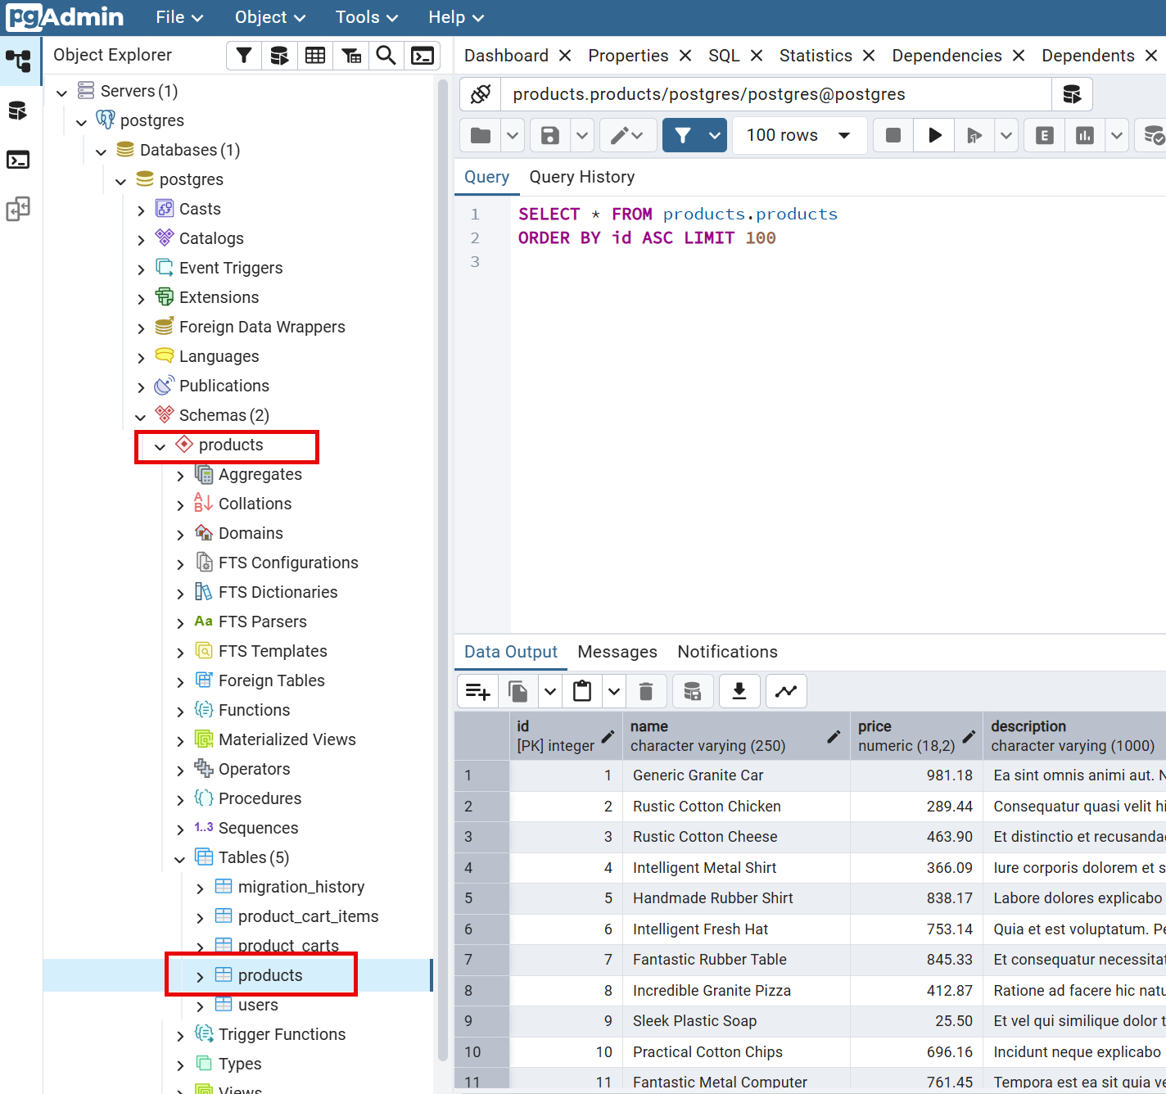Click the Add row icon
The image size is (1166, 1094).
477,691
